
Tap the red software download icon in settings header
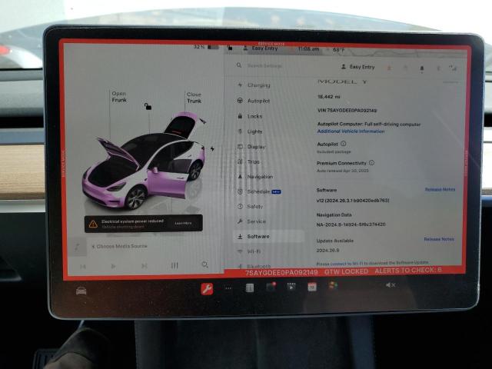[x=389, y=68]
